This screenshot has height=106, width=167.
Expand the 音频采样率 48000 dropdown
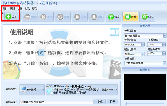pos(164,53)
